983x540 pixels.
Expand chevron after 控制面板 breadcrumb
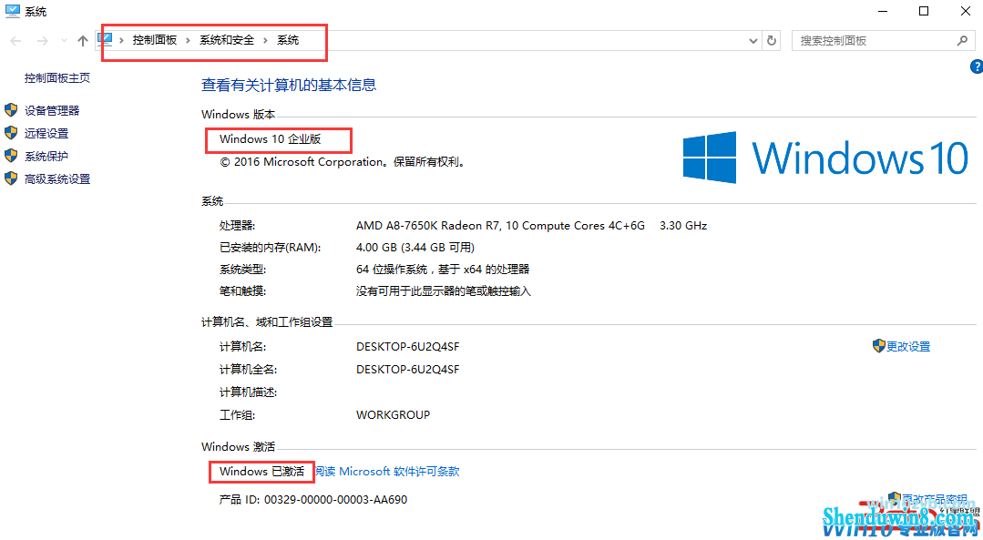pyautogui.click(x=188, y=41)
